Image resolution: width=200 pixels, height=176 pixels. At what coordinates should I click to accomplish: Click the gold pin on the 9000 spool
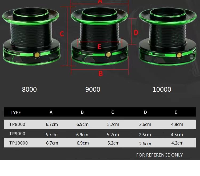point(109,54)
